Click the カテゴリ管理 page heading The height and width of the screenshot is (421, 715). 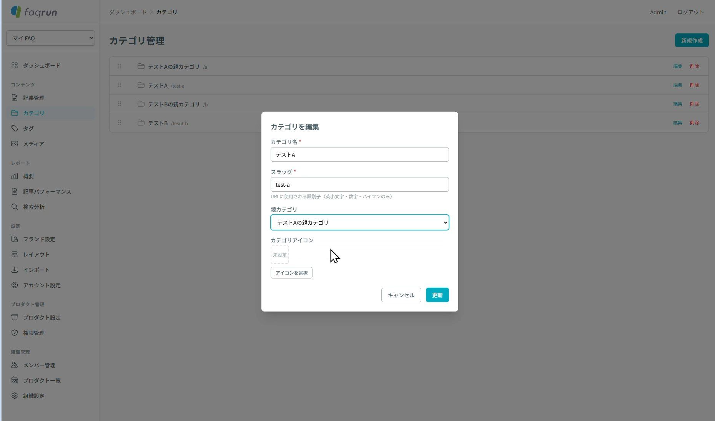click(137, 41)
